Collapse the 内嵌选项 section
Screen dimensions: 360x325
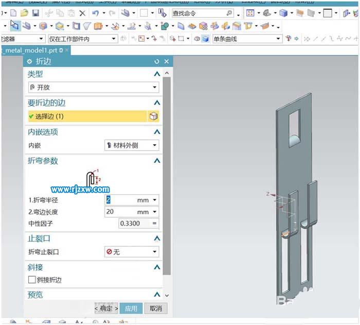(157, 132)
